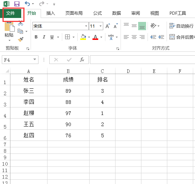Click the Increase Font Size icon
195x184 pixels.
(x=108, y=26)
